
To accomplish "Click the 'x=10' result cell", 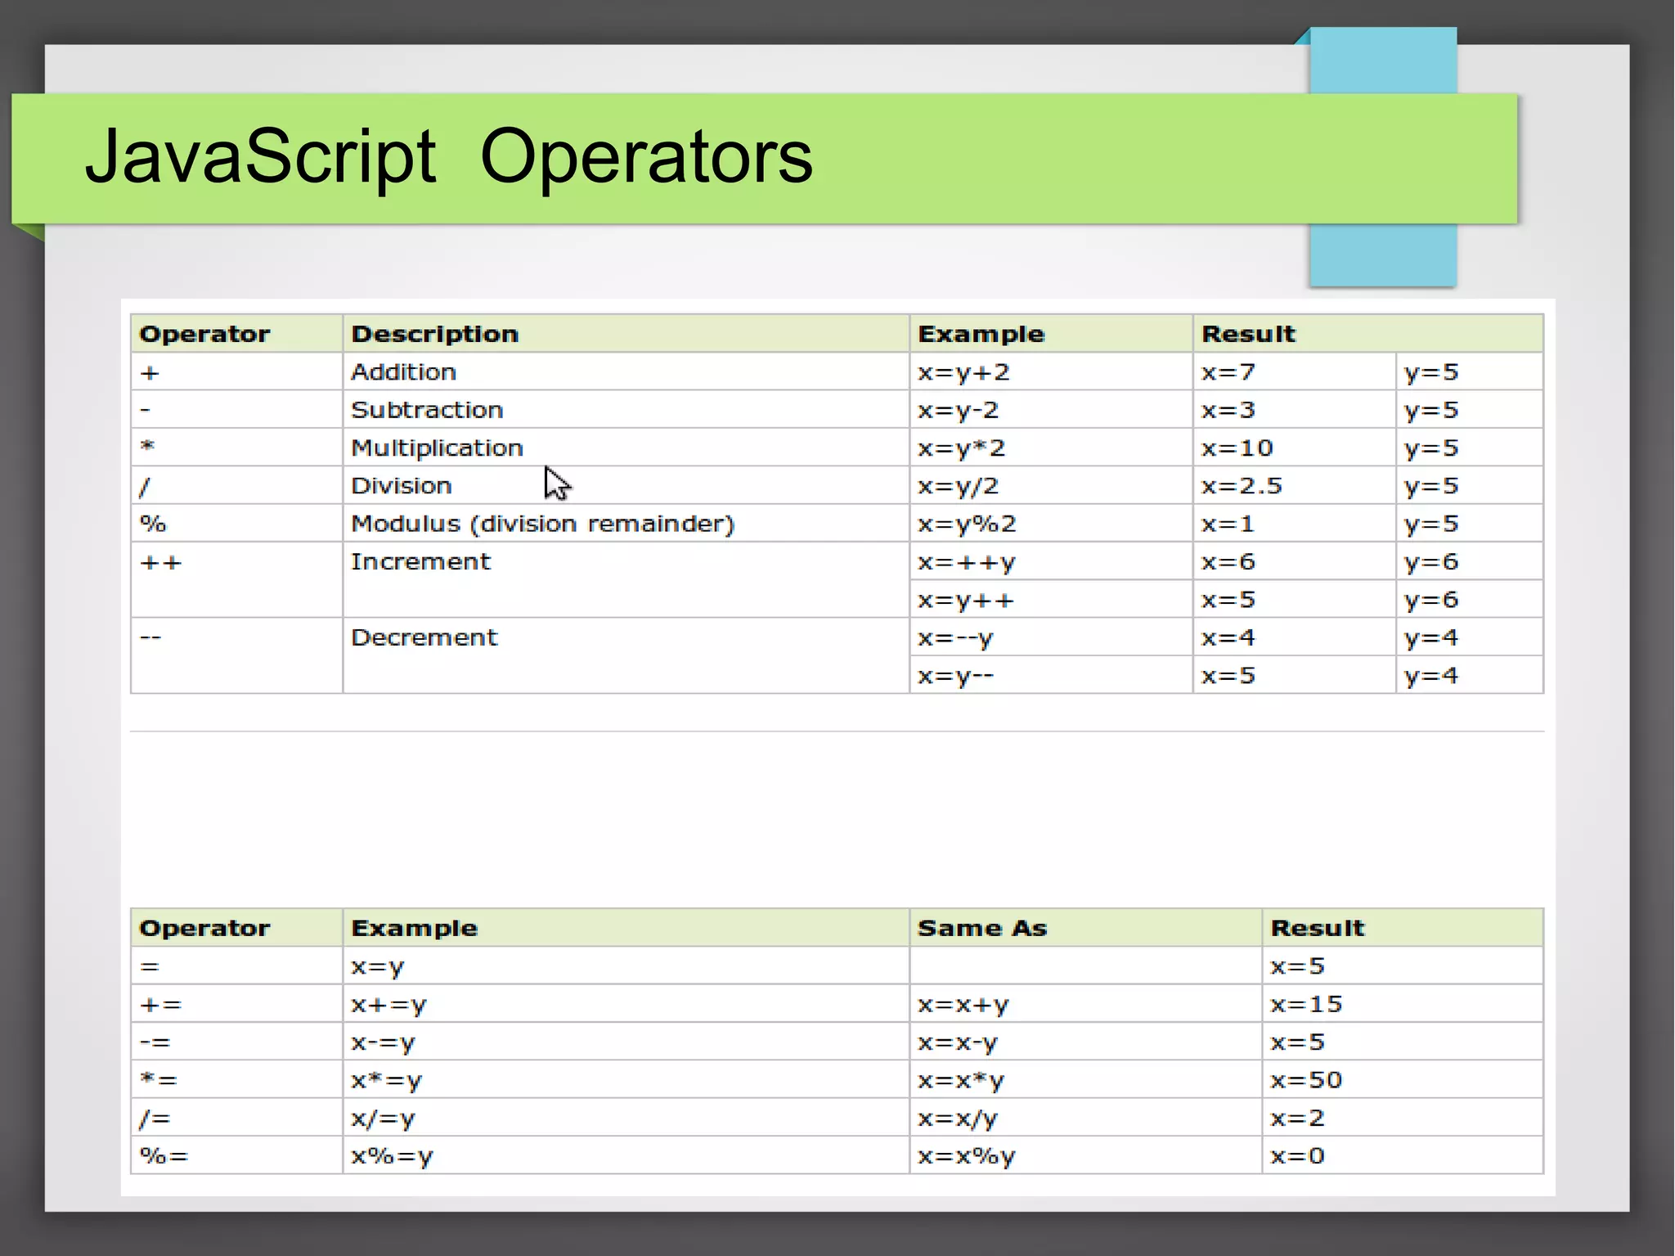I will 1294,448.
